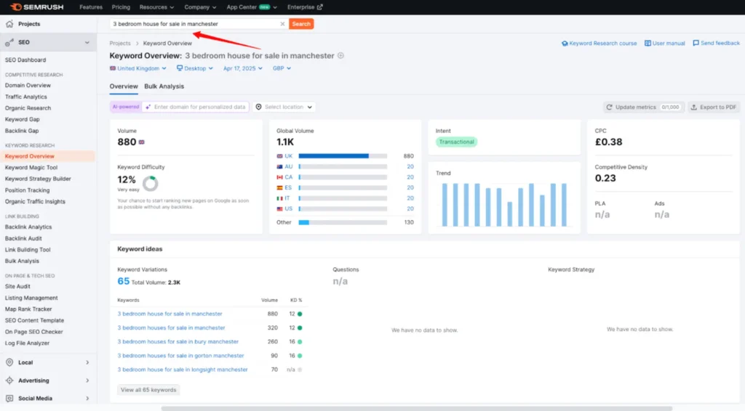Click the Export to PDF upload icon
This screenshot has width=745, height=411.
693,107
